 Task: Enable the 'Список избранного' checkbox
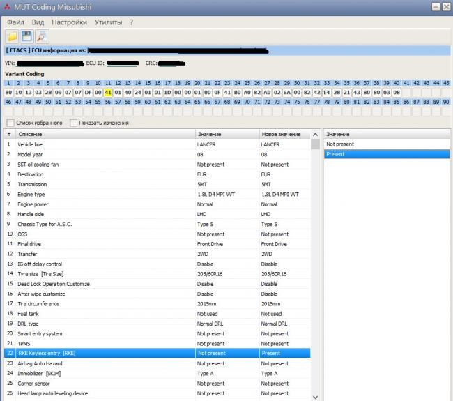pos(10,123)
